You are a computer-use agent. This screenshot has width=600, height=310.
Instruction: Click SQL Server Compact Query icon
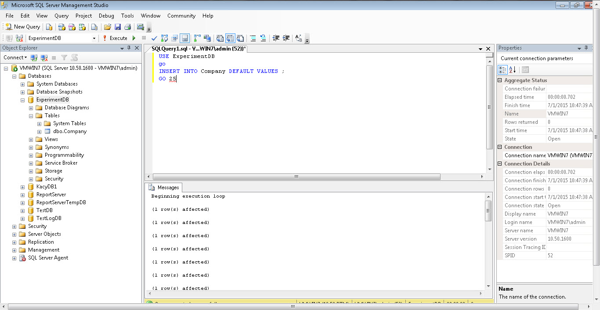point(94,27)
